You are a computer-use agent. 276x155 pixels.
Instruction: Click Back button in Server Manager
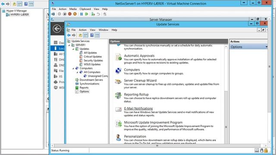(x=56, y=28)
